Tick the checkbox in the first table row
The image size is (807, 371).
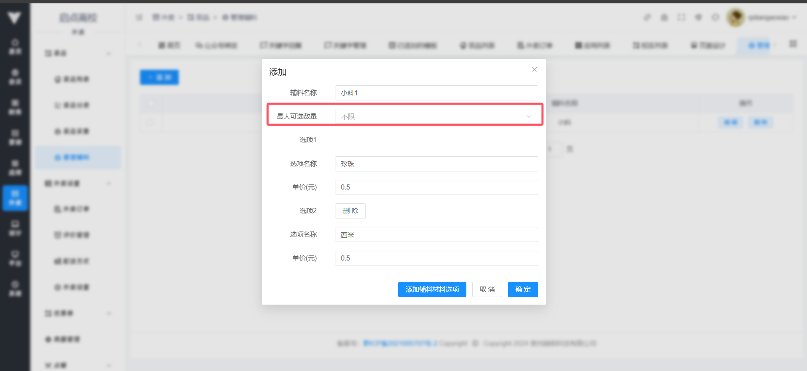click(151, 123)
